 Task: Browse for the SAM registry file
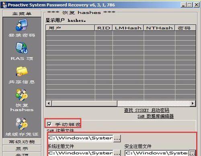[x=117, y=138]
